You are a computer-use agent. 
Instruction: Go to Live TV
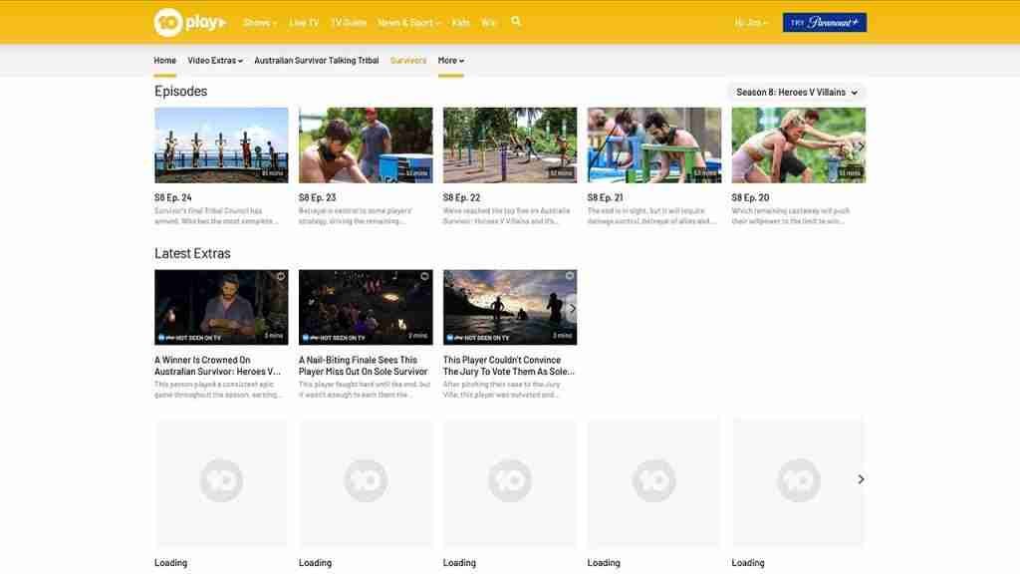pos(304,23)
